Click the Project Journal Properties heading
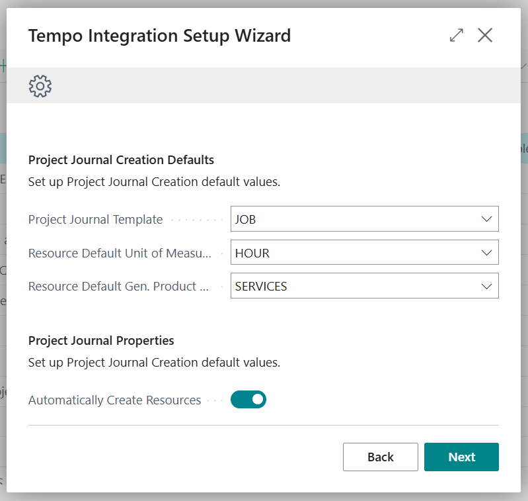 (x=101, y=340)
